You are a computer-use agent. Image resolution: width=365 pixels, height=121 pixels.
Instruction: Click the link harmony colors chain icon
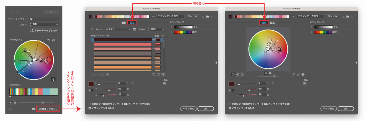53,79
